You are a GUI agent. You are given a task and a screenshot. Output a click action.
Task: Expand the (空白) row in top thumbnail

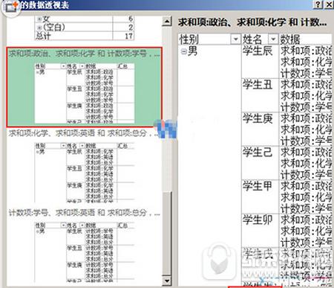coord(39,27)
